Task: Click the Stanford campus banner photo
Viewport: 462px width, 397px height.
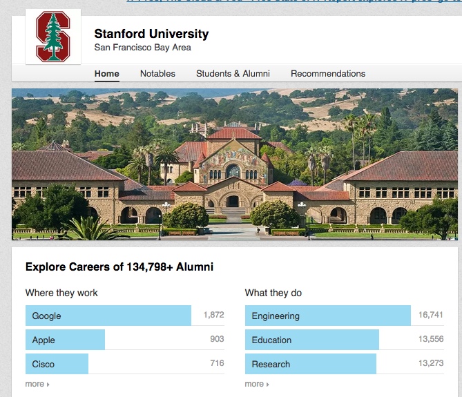Action: [x=233, y=164]
